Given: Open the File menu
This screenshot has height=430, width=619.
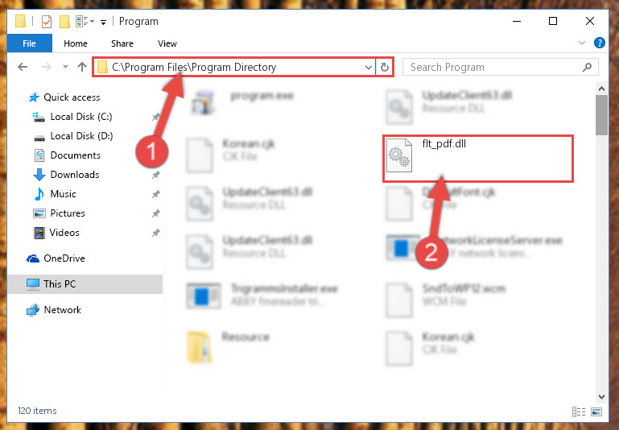Looking at the screenshot, I should pyautogui.click(x=29, y=43).
